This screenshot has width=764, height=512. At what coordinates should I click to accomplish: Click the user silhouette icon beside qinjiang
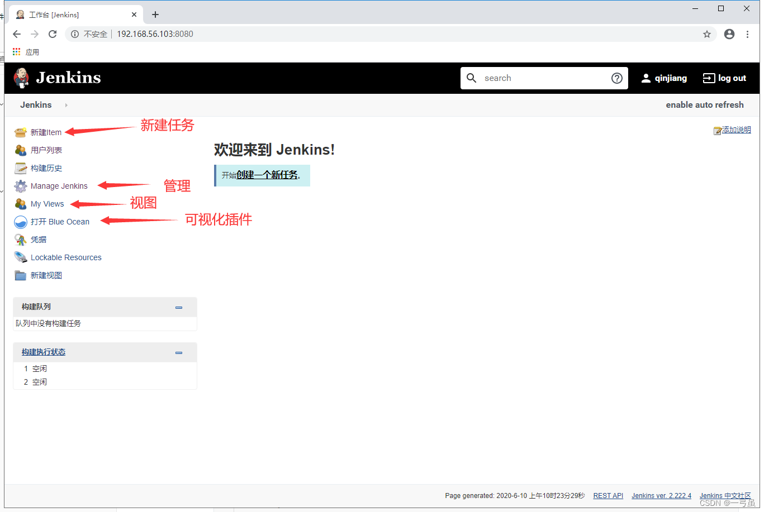646,78
